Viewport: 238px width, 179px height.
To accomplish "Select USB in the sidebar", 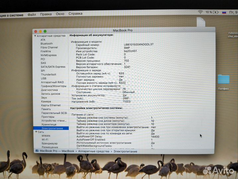I will click(43, 78).
